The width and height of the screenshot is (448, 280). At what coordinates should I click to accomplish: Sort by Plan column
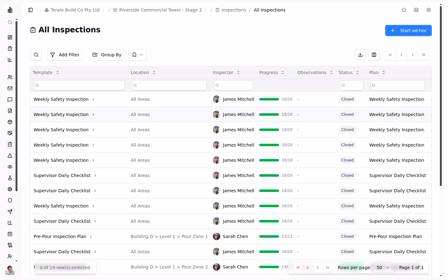[377, 72]
